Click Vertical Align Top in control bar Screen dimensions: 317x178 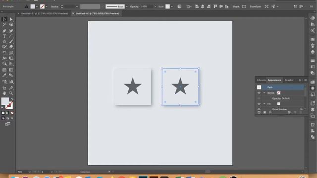point(215,6)
